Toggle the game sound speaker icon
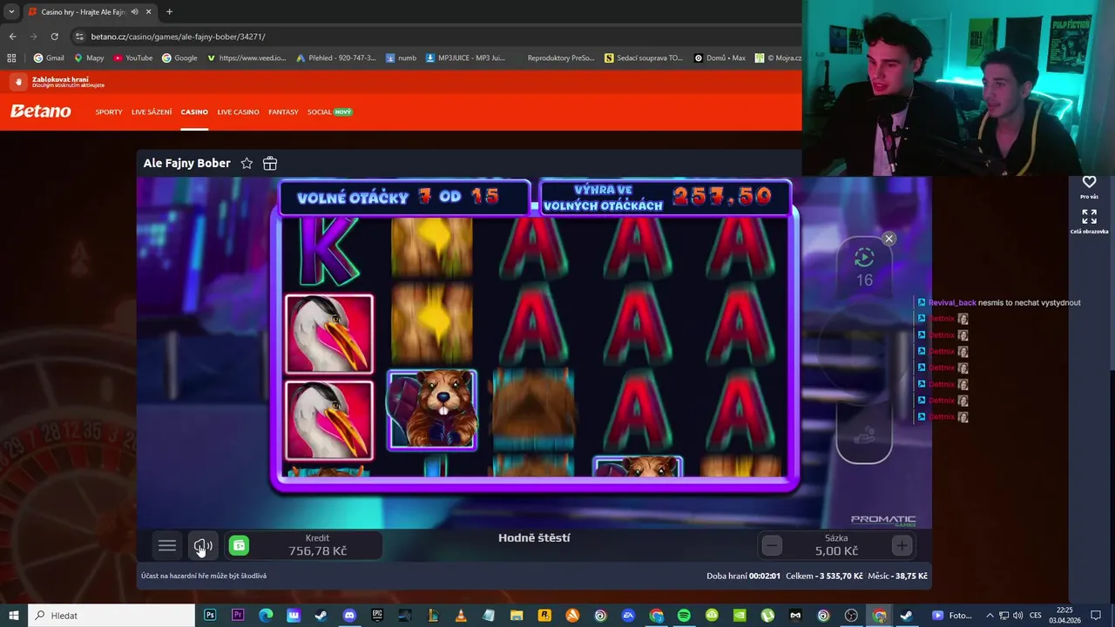 pyautogui.click(x=203, y=546)
